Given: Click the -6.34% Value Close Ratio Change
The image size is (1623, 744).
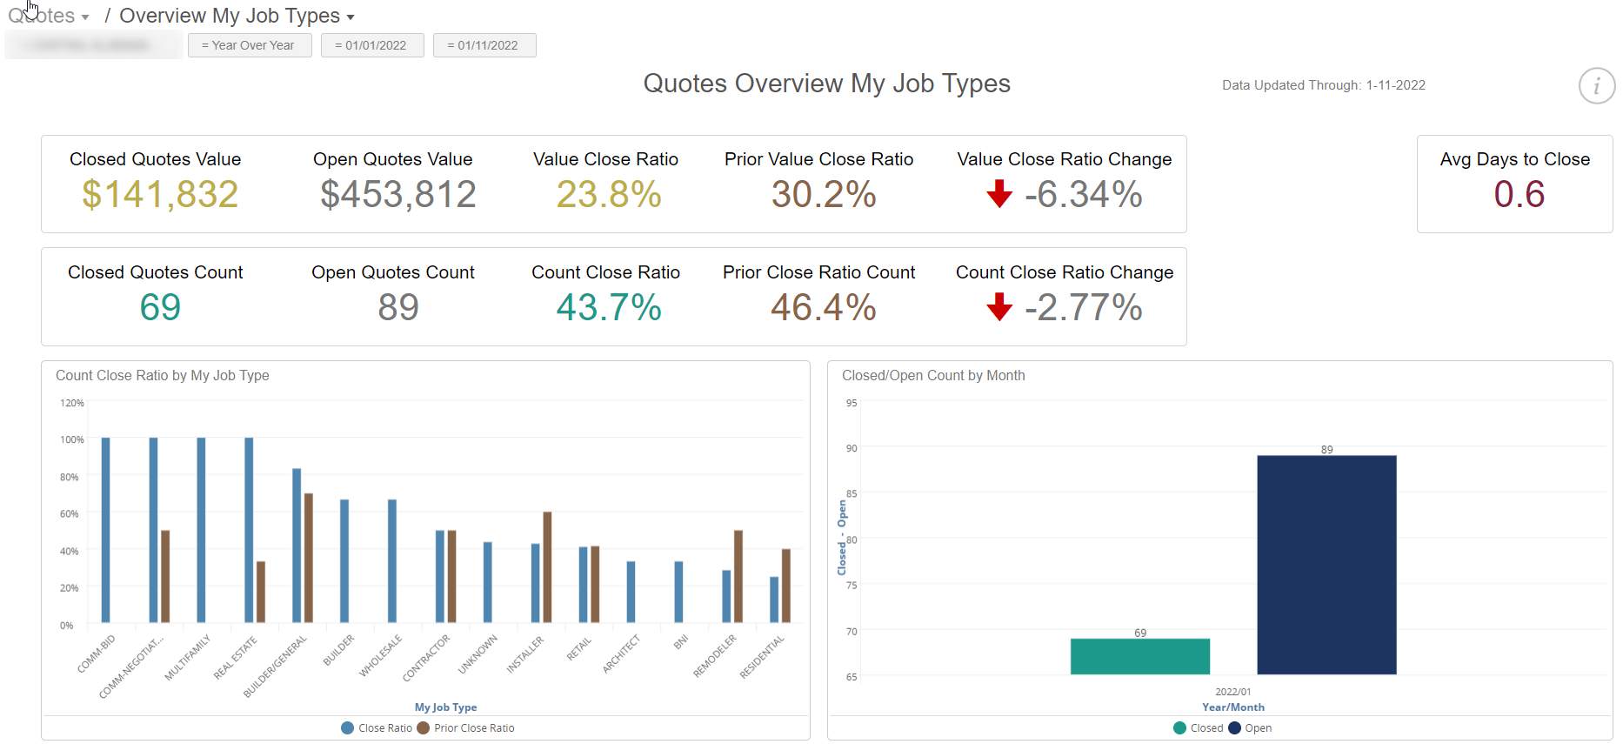Looking at the screenshot, I should point(1084,194).
